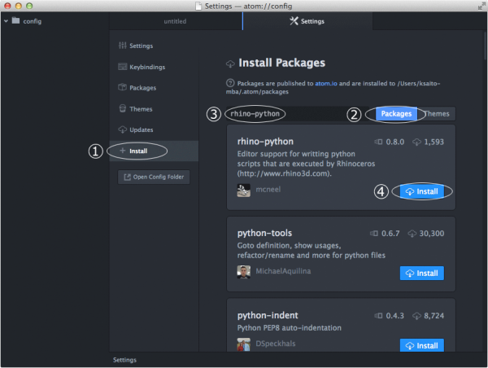Image resolution: width=488 pixels, height=368 pixels.
Task: Switch to the untitled tab
Action: click(176, 21)
